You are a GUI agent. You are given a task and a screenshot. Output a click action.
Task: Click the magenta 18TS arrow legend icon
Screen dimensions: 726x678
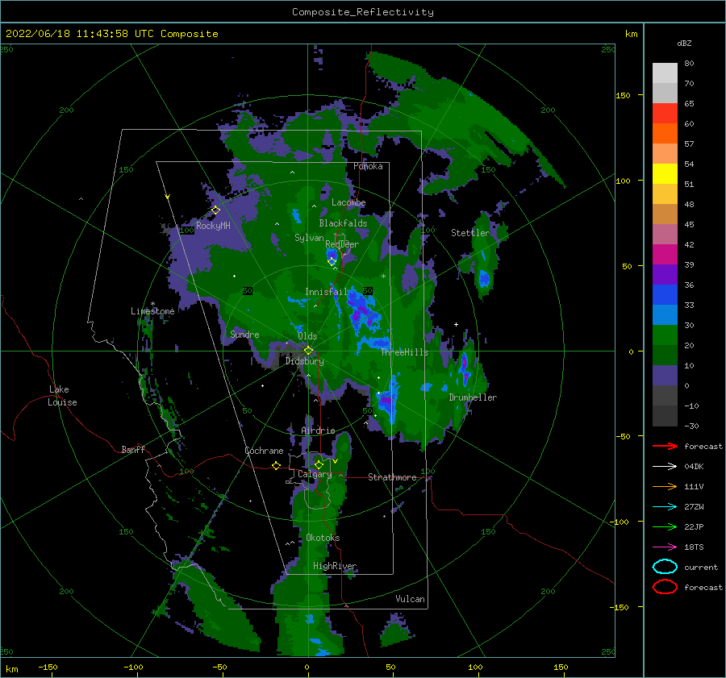click(665, 547)
